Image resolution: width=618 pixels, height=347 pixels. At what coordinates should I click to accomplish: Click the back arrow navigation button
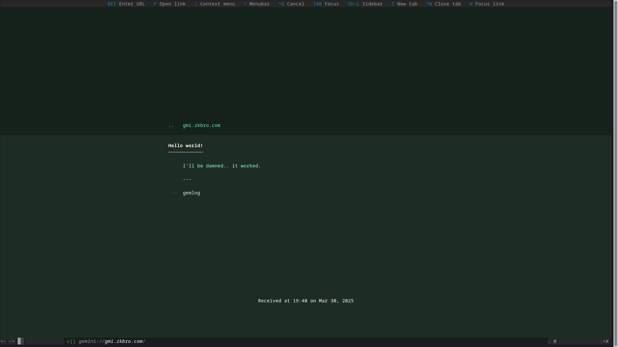tap(3, 341)
